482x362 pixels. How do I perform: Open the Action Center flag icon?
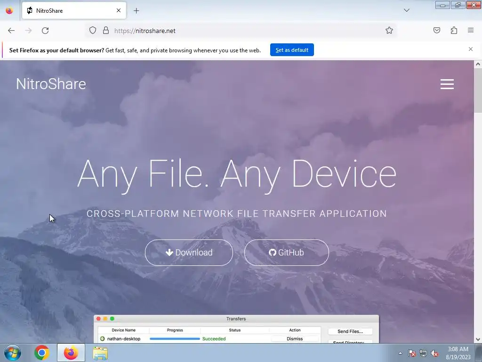tap(412, 353)
